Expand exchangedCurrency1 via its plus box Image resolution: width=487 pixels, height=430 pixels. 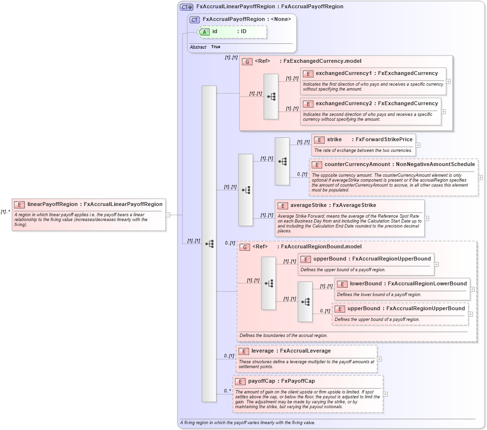point(448,82)
